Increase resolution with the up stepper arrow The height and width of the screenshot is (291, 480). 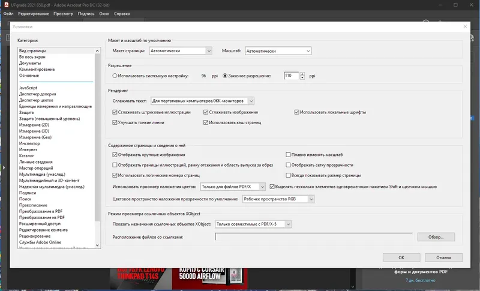point(302,74)
